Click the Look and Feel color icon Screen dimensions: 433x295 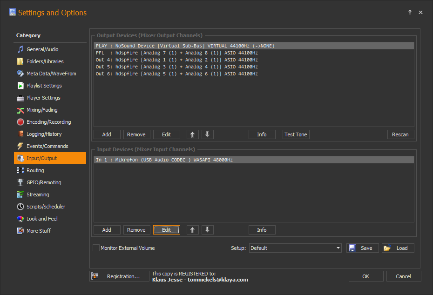coord(20,219)
